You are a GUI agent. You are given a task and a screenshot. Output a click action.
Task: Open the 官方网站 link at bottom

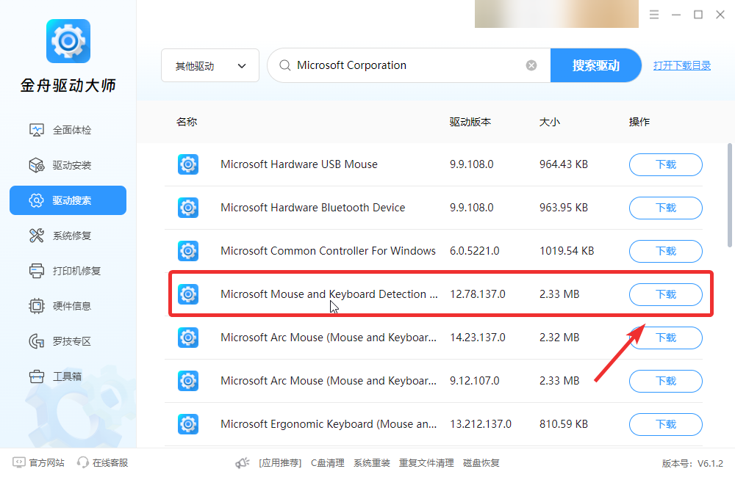tap(39, 462)
